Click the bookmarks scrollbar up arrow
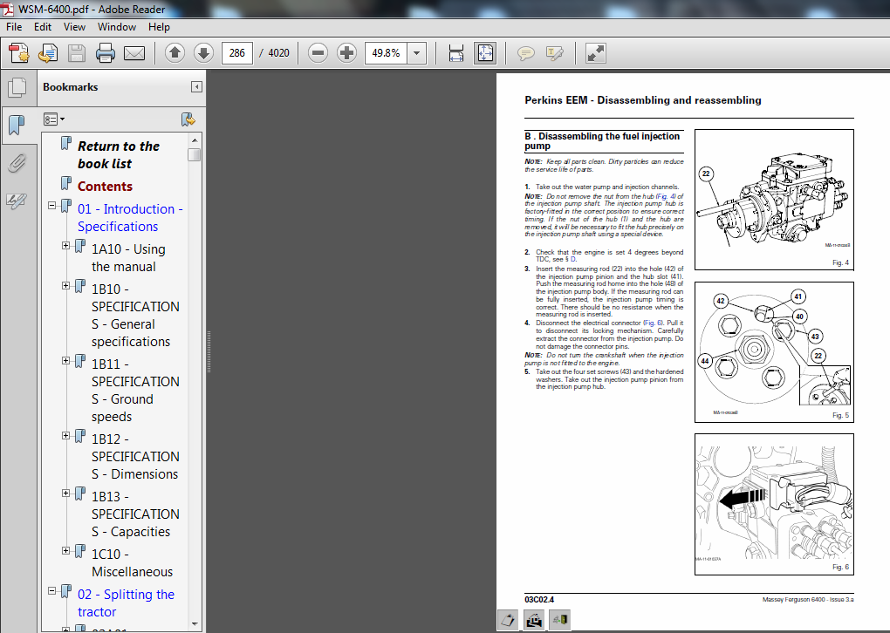 click(x=195, y=140)
